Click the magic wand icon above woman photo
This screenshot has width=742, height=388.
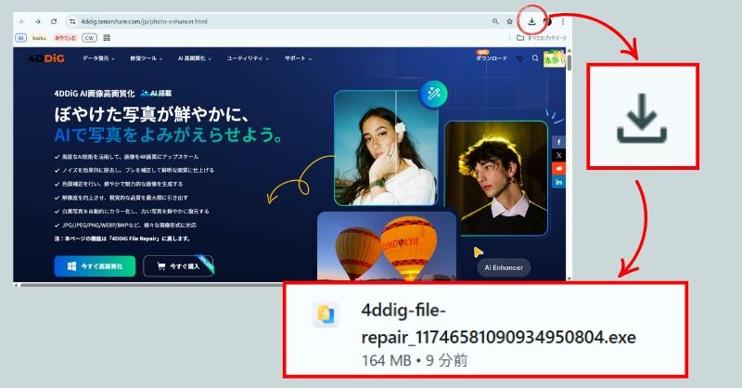coord(433,94)
